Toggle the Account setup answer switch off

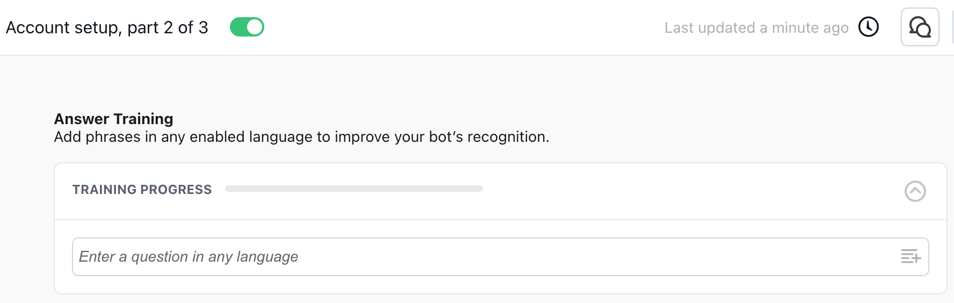click(247, 27)
